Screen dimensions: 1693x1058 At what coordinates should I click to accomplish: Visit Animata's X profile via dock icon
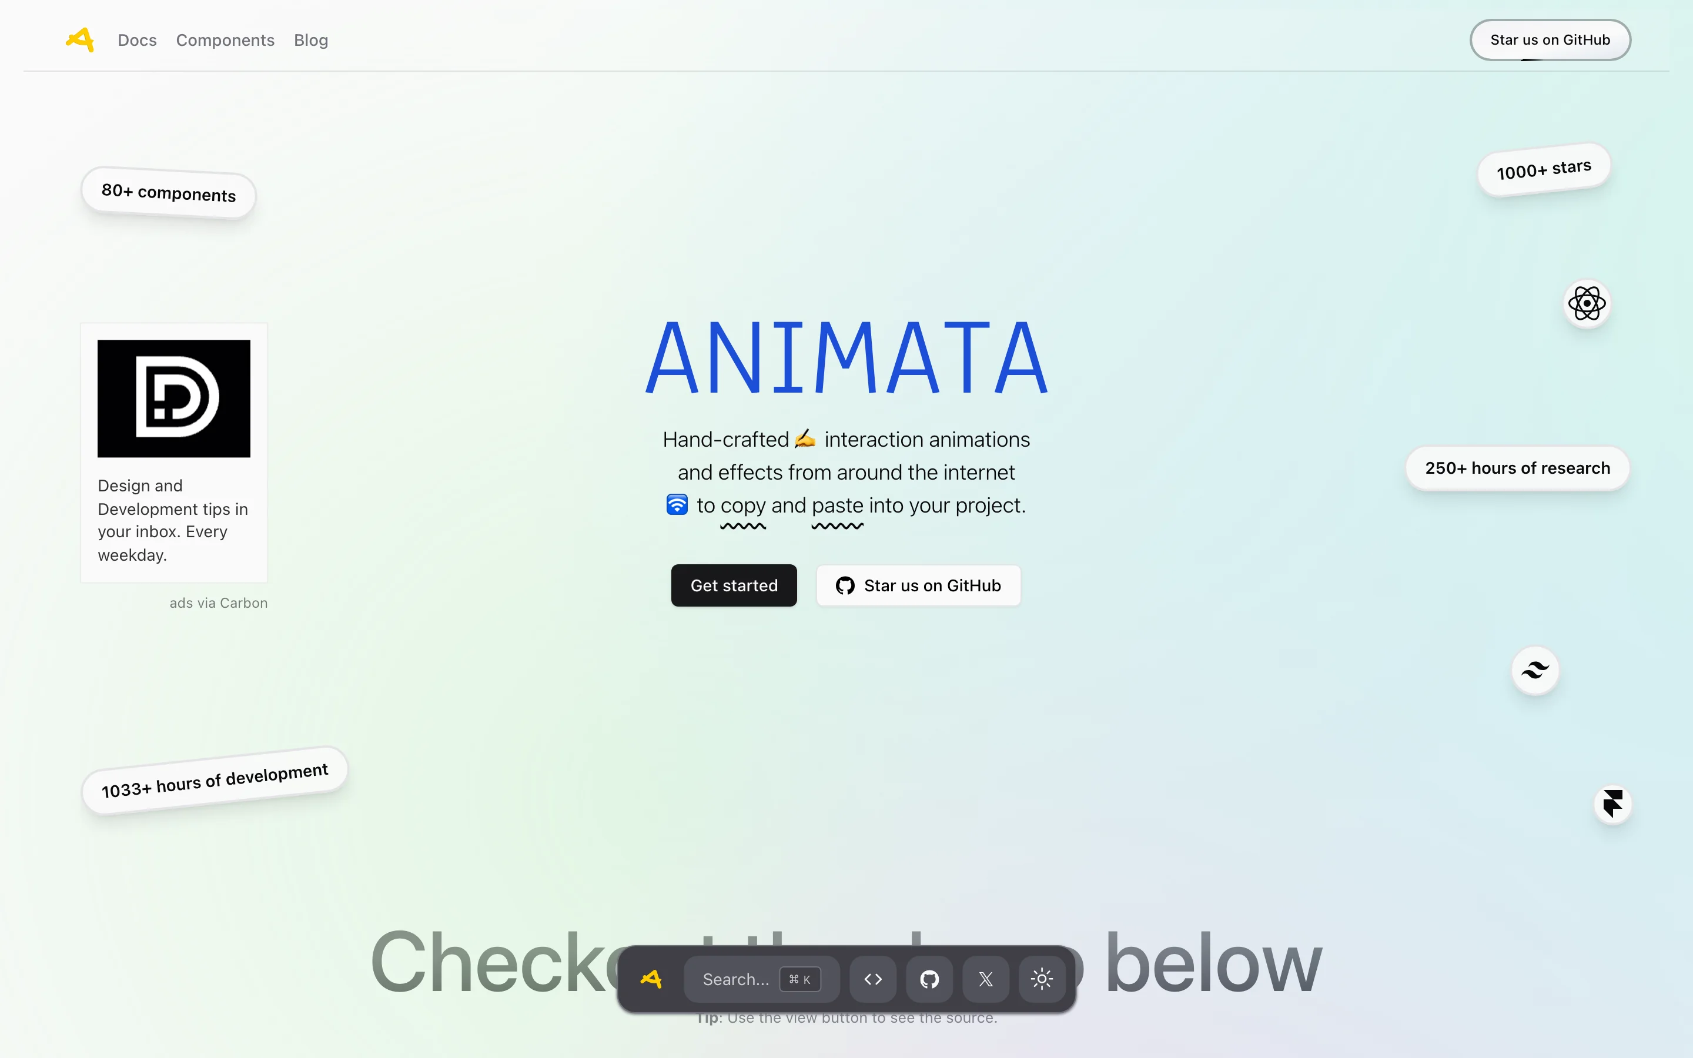coord(986,979)
